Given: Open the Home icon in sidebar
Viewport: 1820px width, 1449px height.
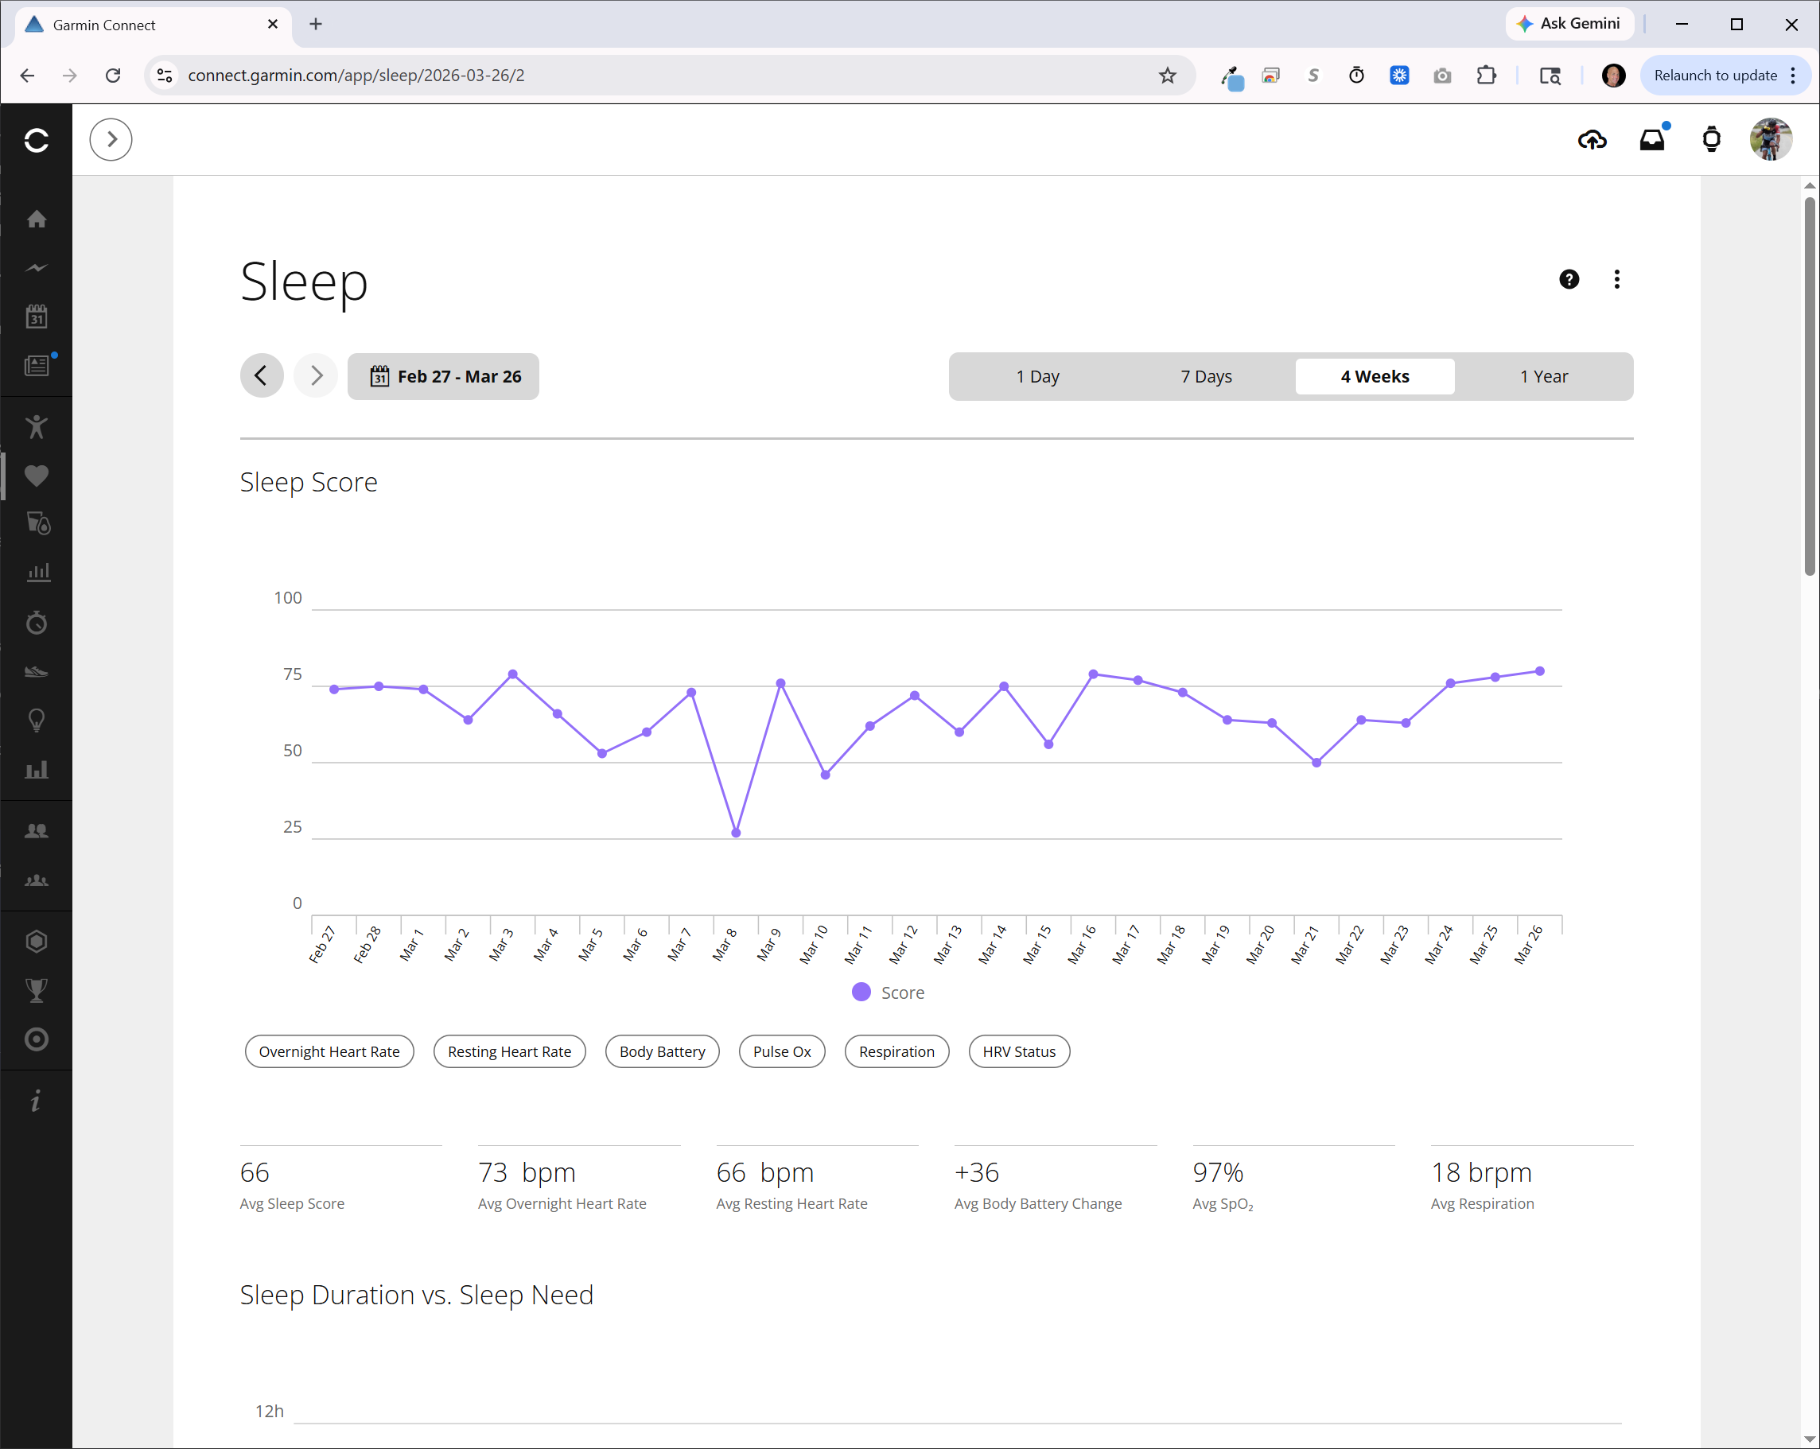Looking at the screenshot, I should pyautogui.click(x=37, y=219).
